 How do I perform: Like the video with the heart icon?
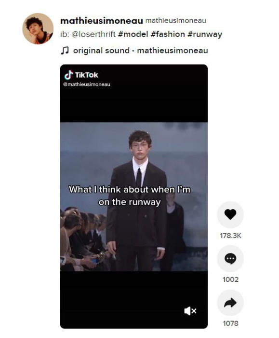tap(230, 214)
